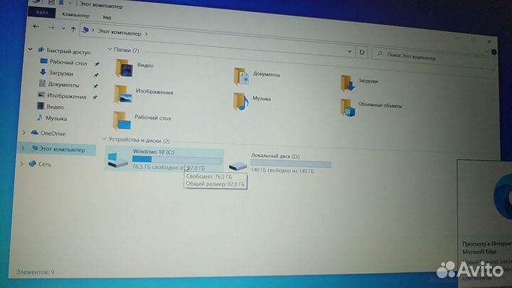Select Изображения in the sidebar

coord(67,96)
